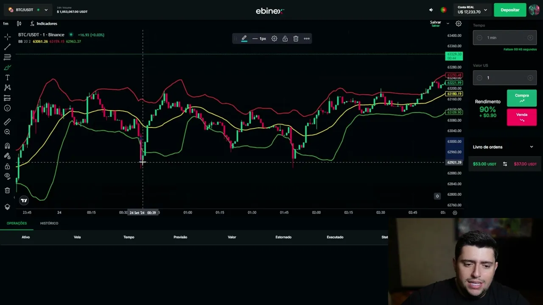
Task: Switch to the HISTÓRICO tab
Action: click(49, 223)
